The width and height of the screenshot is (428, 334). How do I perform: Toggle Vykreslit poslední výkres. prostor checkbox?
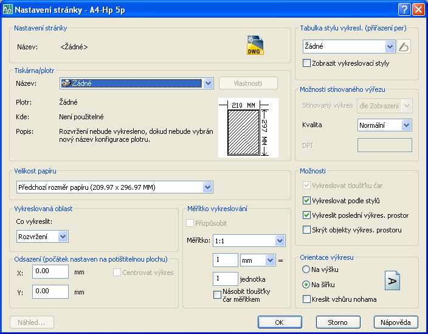point(306,215)
